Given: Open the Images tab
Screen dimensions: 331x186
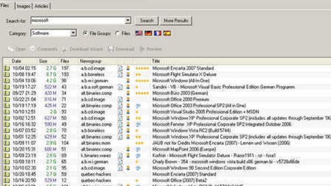Looking at the screenshot, I should (23, 6).
